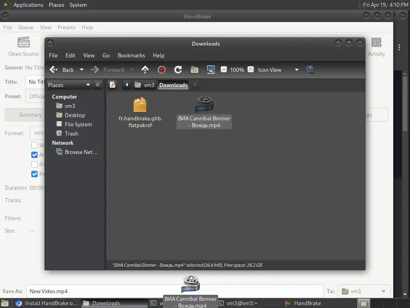Open Computer location from toolbar icon

pos(211,70)
